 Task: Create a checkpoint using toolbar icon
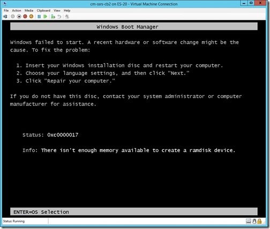pos(53,17)
